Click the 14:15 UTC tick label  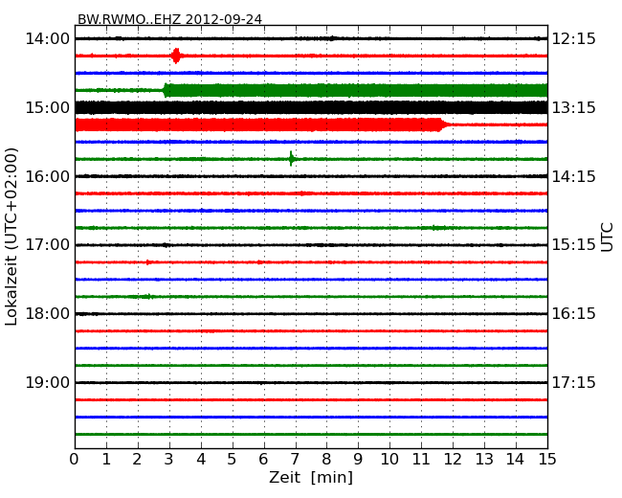574,176
